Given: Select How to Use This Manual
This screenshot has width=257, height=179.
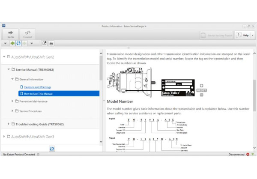Looking at the screenshot, I should pyautogui.click(x=38, y=93).
